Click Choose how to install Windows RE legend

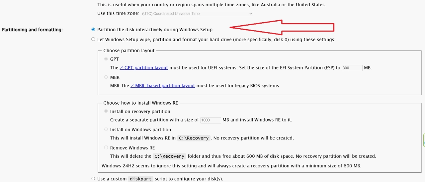140,103
